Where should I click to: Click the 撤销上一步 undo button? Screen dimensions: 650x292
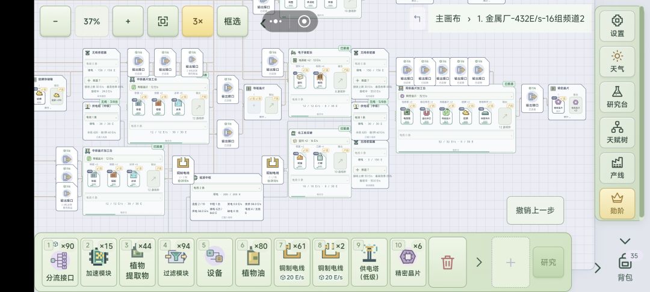coord(535,210)
